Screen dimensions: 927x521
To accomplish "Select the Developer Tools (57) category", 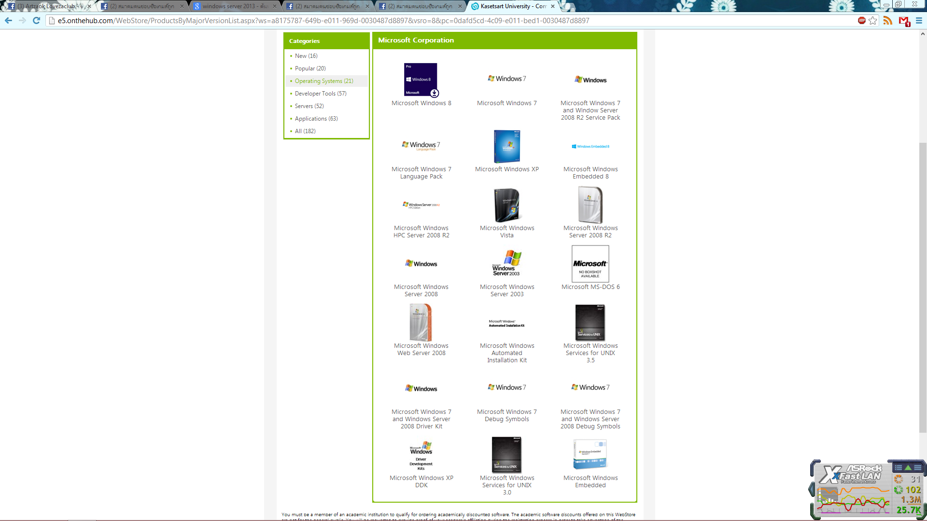I will (x=320, y=94).
